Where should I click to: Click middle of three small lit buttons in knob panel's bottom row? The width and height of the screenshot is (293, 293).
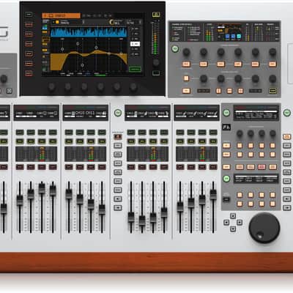click(229, 91)
